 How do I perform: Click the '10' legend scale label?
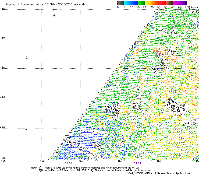click(x=132, y=7)
